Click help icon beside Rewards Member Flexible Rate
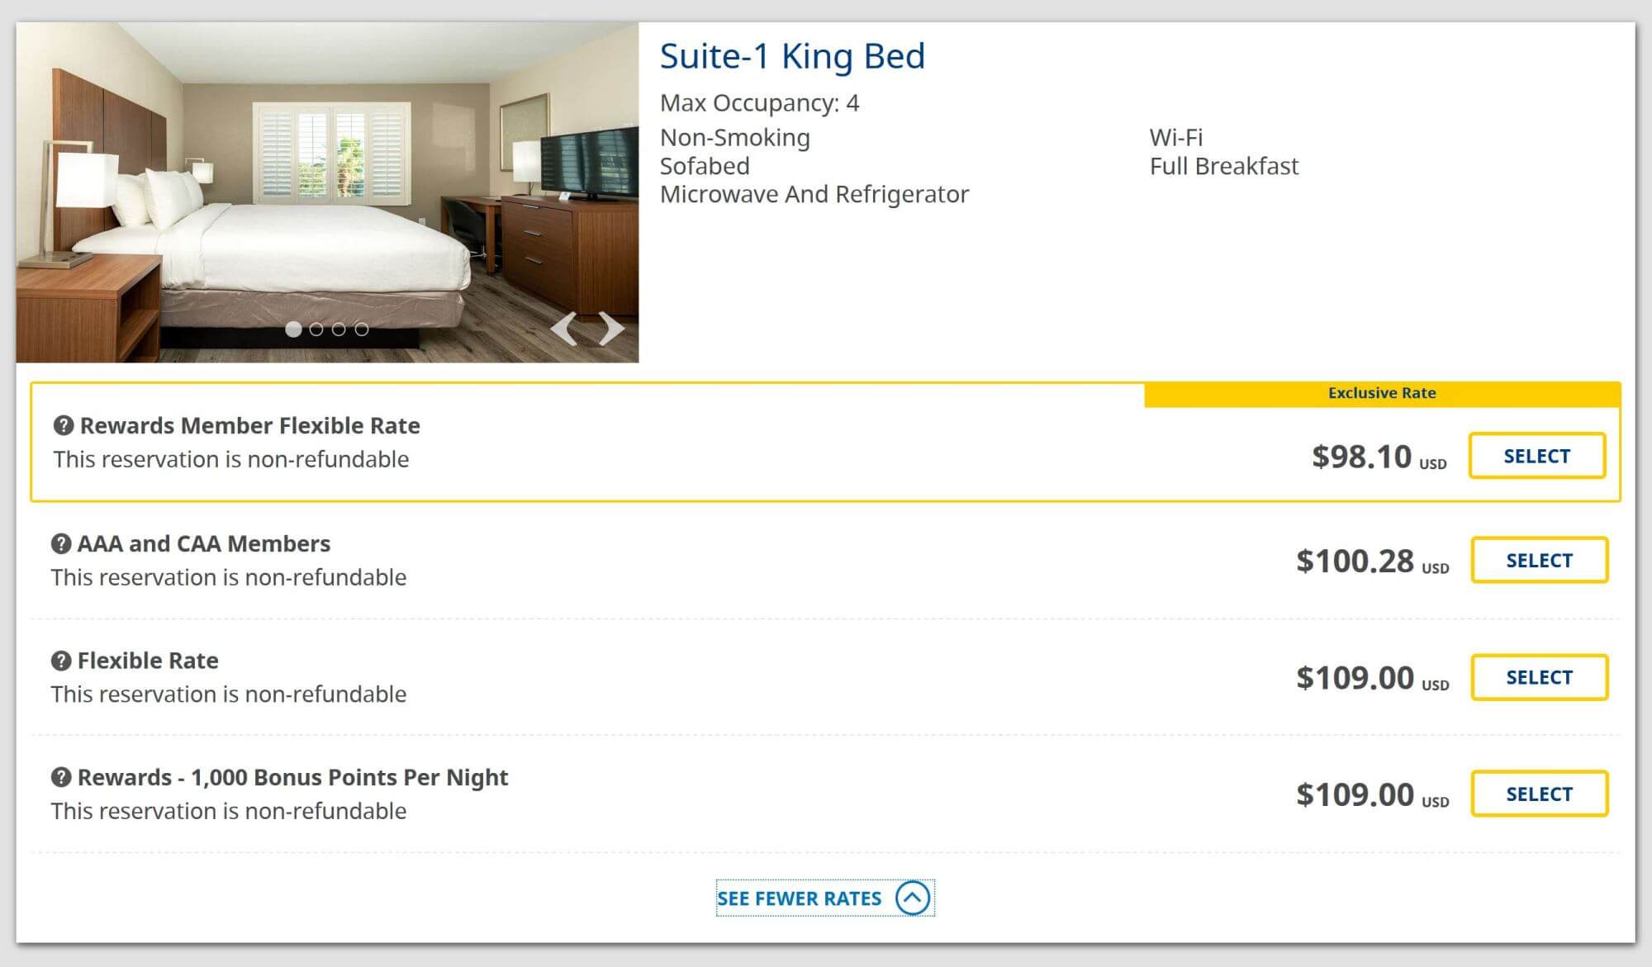This screenshot has height=967, width=1652. coord(64,425)
